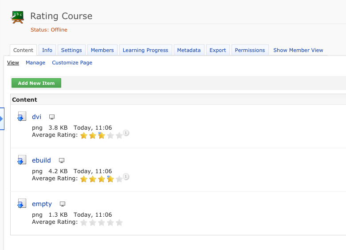
Task: Click the Customize Page link
Action: pos(72,63)
